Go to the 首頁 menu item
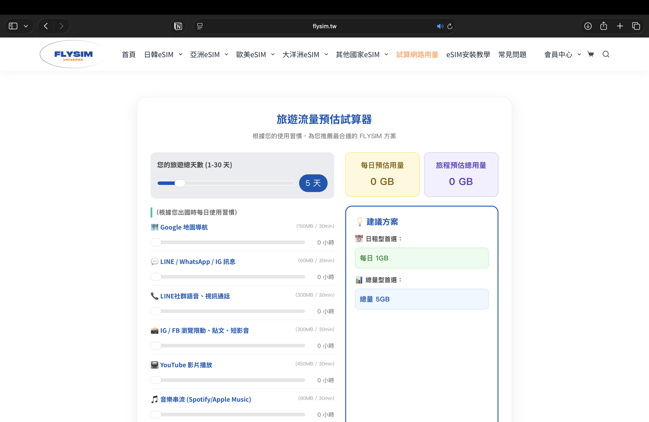This screenshot has height=422, width=649. point(129,54)
